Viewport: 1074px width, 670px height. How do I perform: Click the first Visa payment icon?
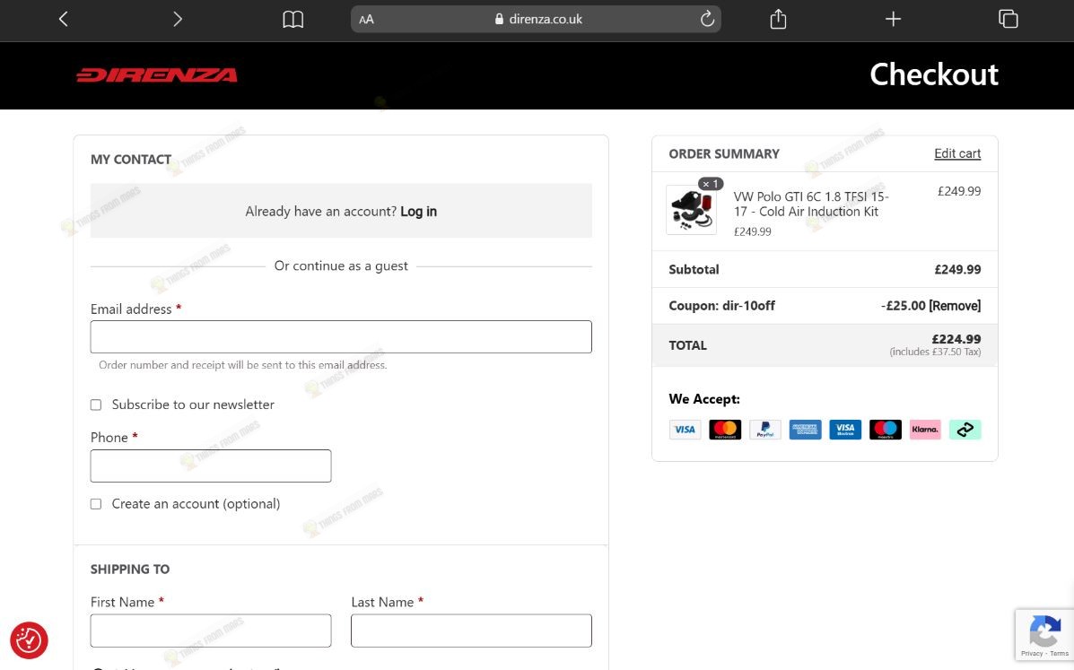(x=685, y=430)
